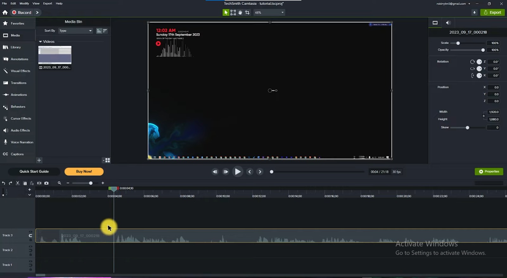Lock Track 3
The width and height of the screenshot is (507, 278).
click(x=30, y=240)
